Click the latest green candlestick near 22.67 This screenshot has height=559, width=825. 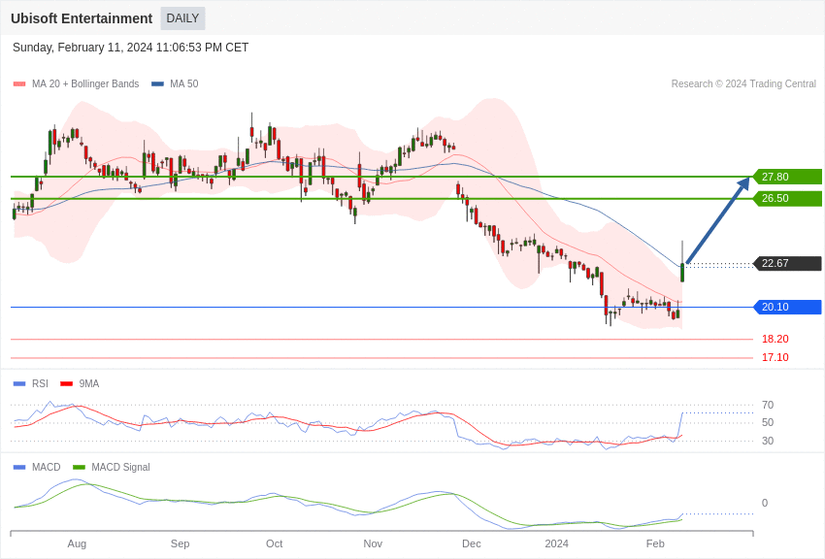682,272
